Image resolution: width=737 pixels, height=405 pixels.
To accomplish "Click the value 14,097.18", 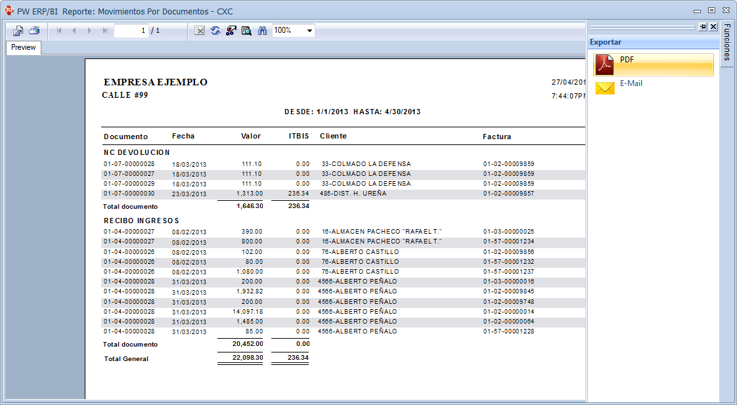I will point(248,312).
